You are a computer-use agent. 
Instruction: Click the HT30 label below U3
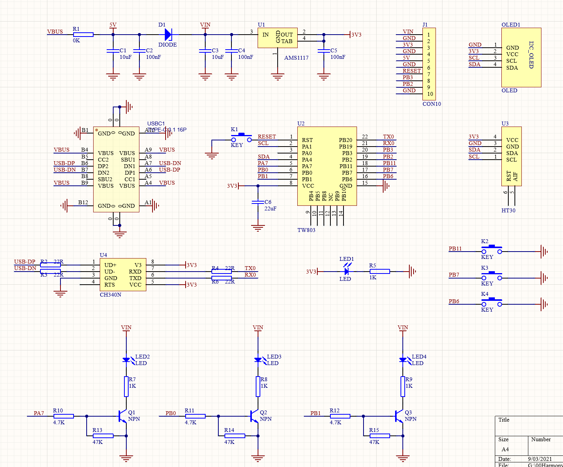click(508, 210)
